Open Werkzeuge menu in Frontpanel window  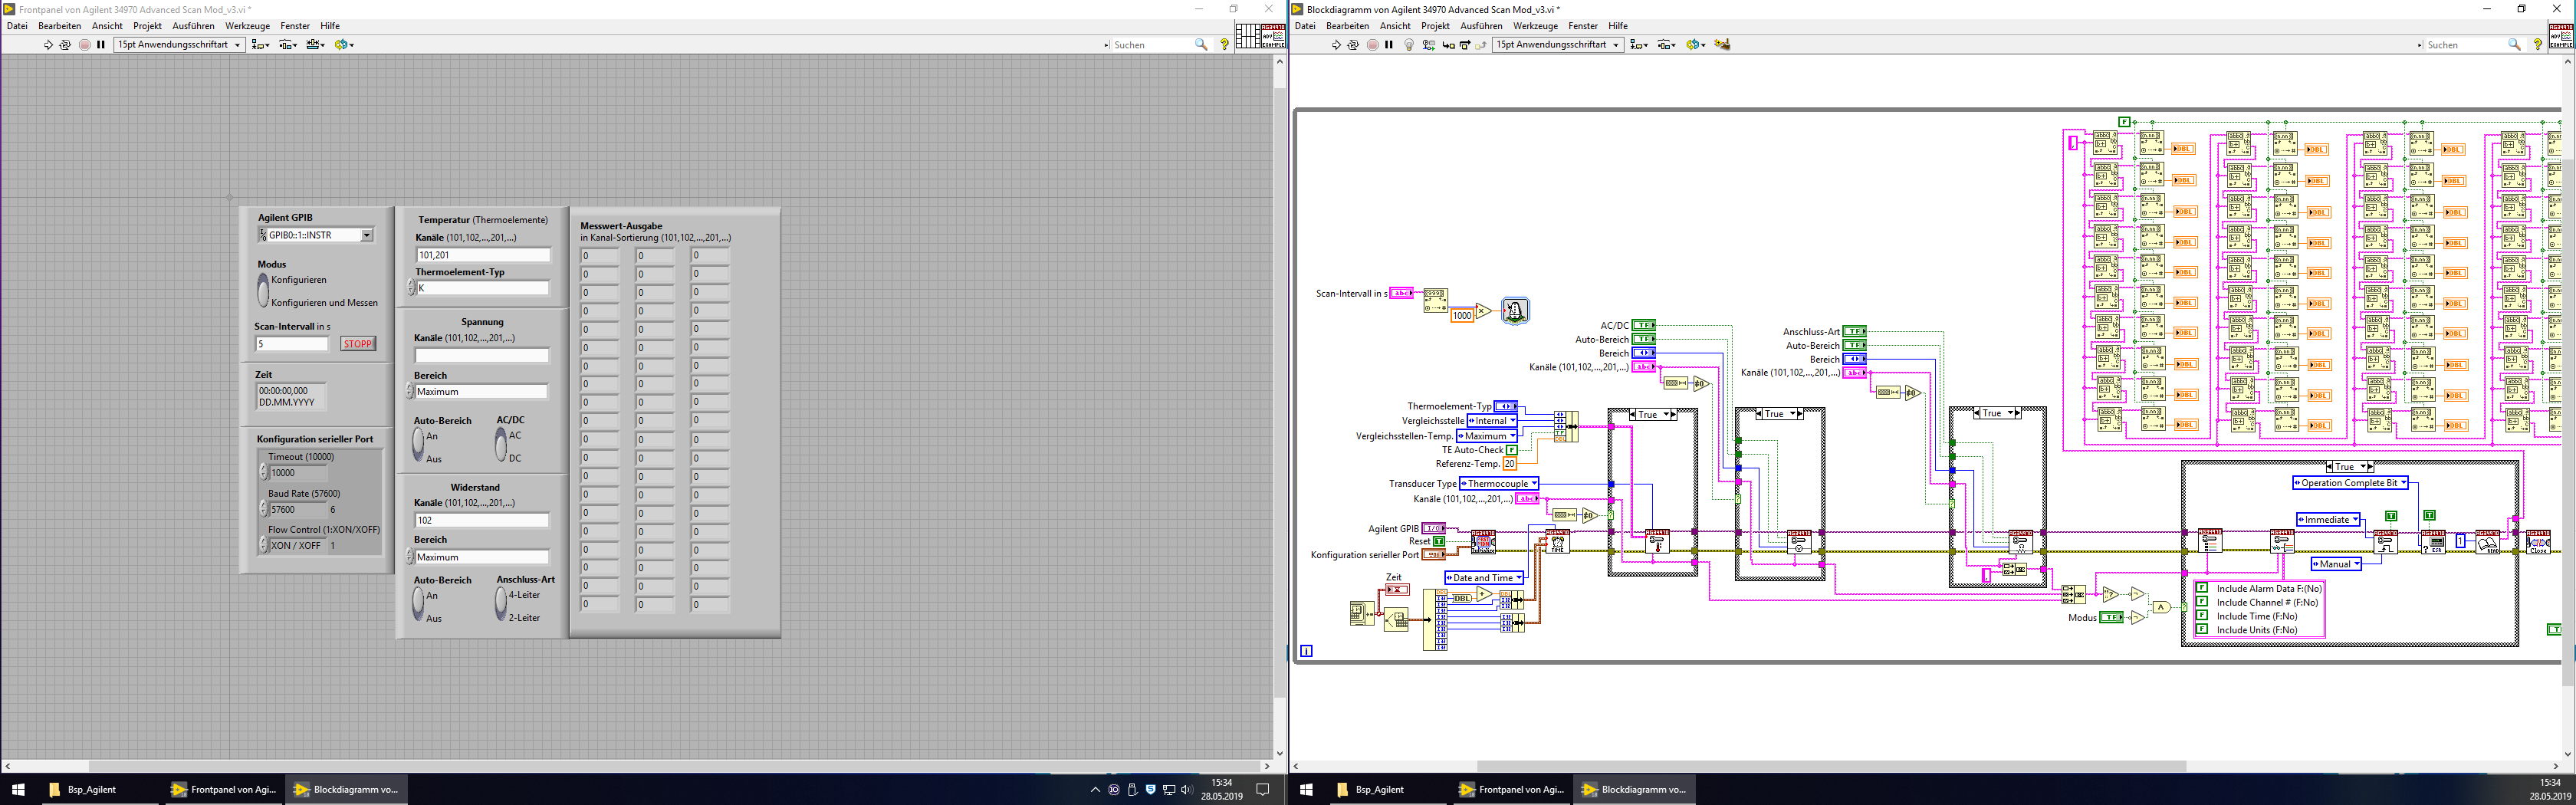[x=247, y=26]
